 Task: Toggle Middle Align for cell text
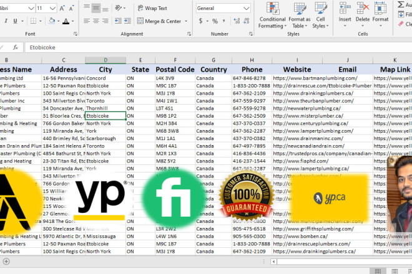(x=96, y=8)
